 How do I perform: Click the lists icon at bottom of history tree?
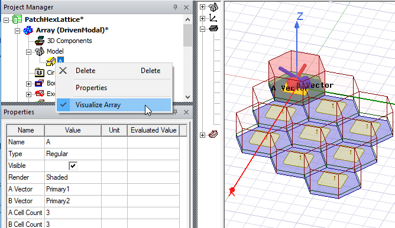(x=213, y=134)
